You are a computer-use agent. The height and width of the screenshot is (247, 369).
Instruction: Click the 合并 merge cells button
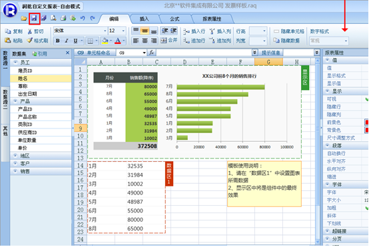pos(169,41)
